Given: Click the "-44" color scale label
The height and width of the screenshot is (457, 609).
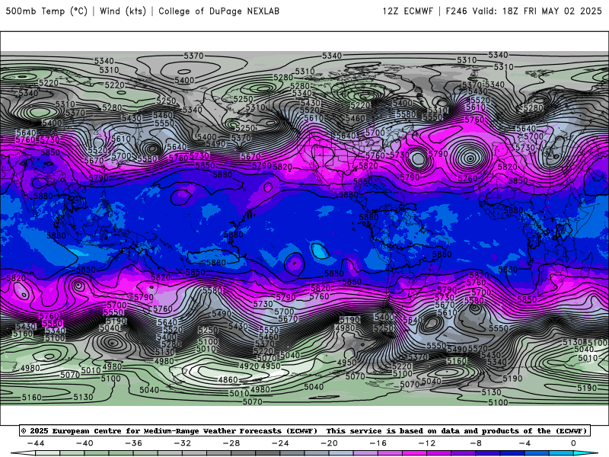Looking at the screenshot, I should (x=36, y=443).
